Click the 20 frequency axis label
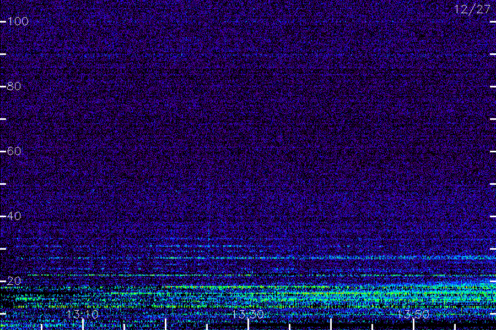Viewport: 496px width, 330px height. coord(14,280)
